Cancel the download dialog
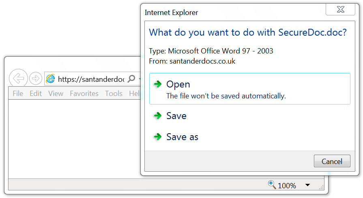The height and width of the screenshot is (198, 363). click(332, 161)
